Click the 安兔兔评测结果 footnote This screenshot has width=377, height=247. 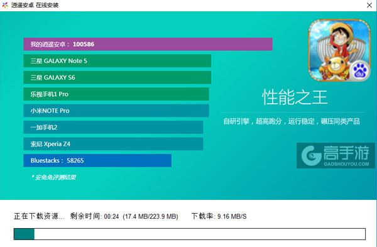(53, 177)
